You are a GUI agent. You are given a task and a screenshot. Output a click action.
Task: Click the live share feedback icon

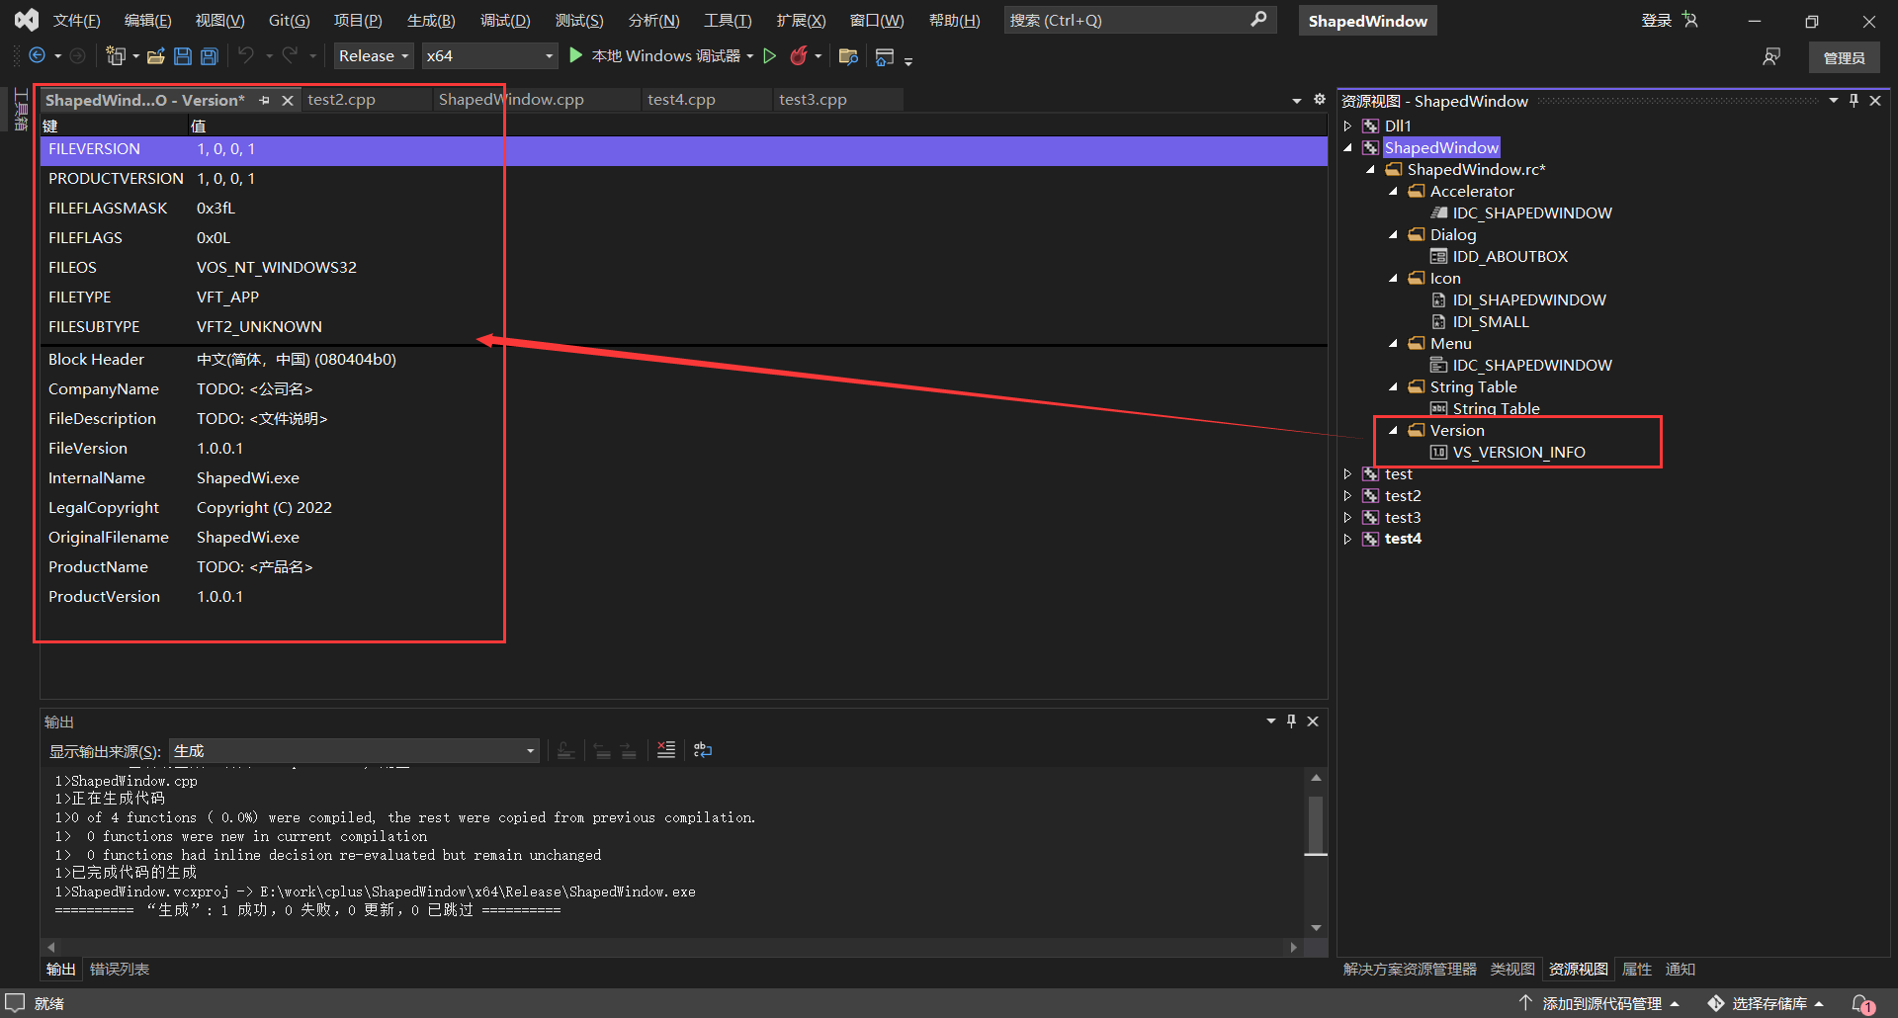1771,57
